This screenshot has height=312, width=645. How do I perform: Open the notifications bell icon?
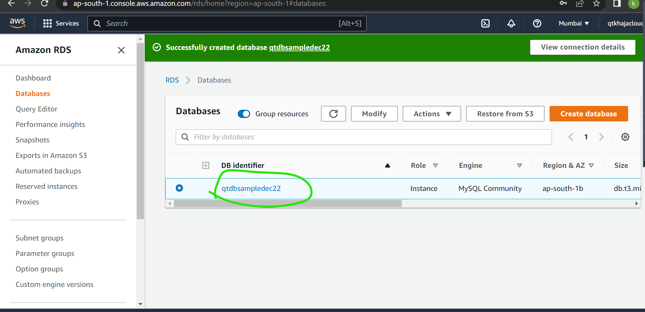(511, 23)
